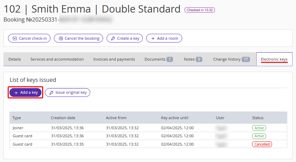The height and width of the screenshot is (162, 296).
Task: Click the purple Add a key button
Action: tap(25, 92)
